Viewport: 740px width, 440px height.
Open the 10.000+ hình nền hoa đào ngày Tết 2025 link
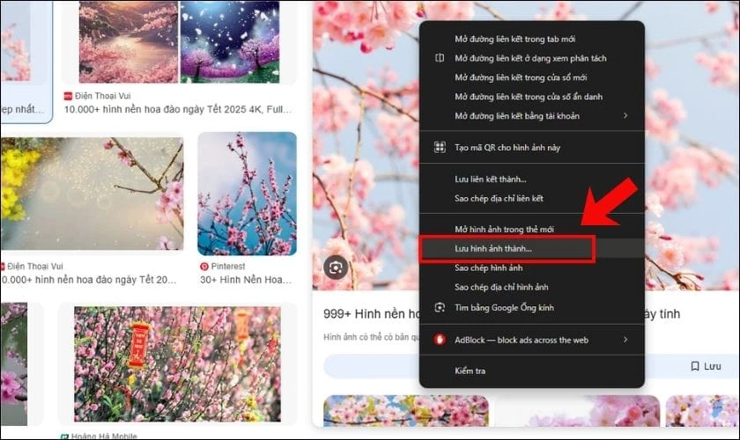pos(178,109)
